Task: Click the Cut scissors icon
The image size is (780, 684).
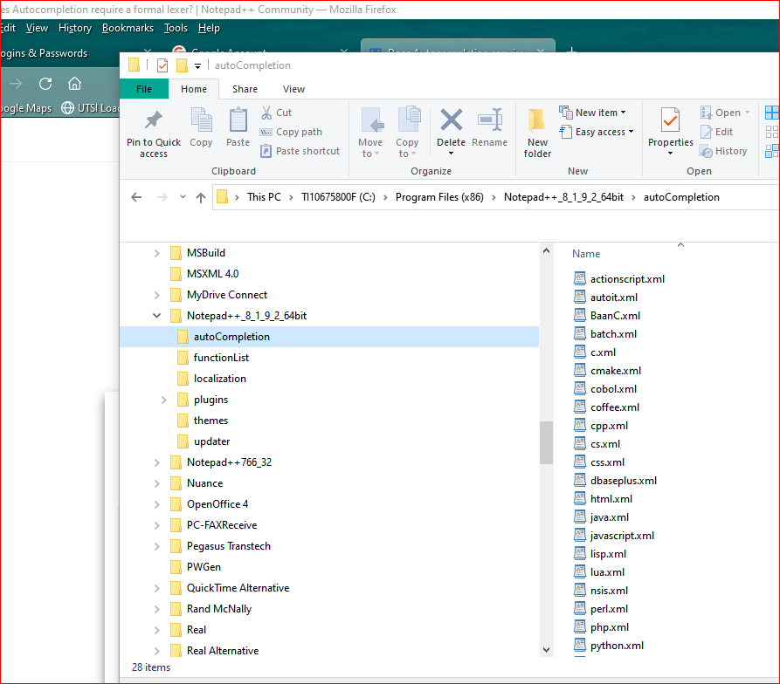Action: (266, 113)
